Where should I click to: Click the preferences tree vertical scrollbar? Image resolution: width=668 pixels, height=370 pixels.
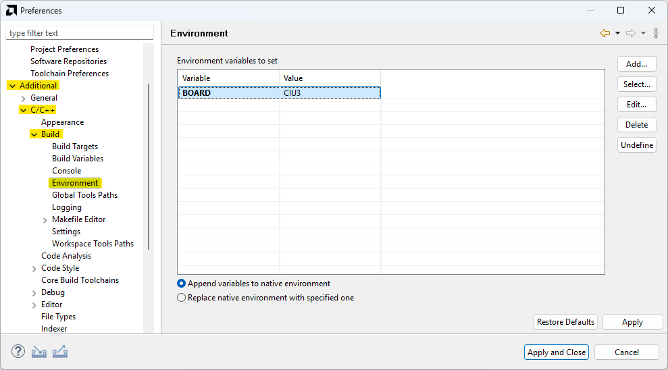click(x=149, y=165)
